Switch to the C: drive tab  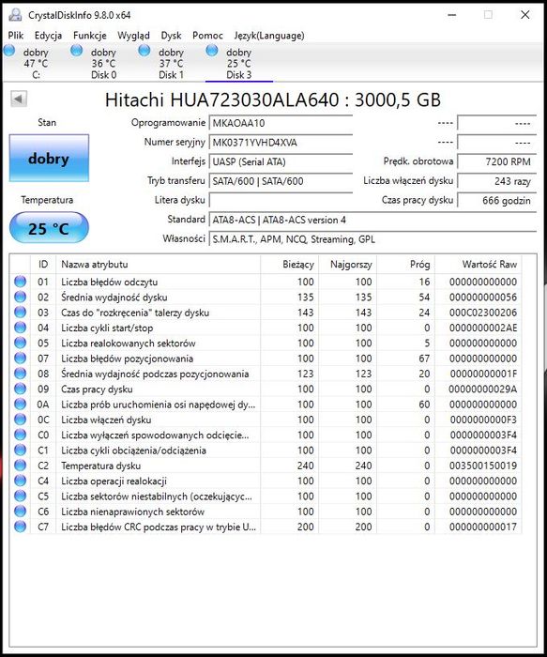click(x=36, y=64)
